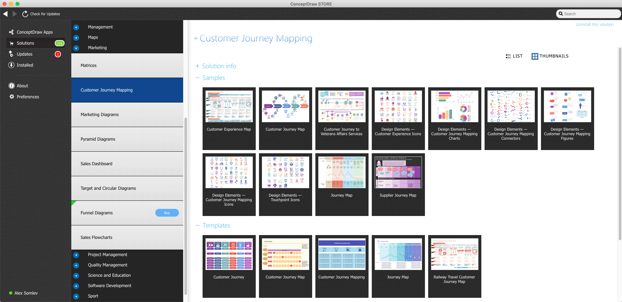The width and height of the screenshot is (622, 302).
Task: Open the Funnel Diagrams solution
Action: [x=127, y=213]
